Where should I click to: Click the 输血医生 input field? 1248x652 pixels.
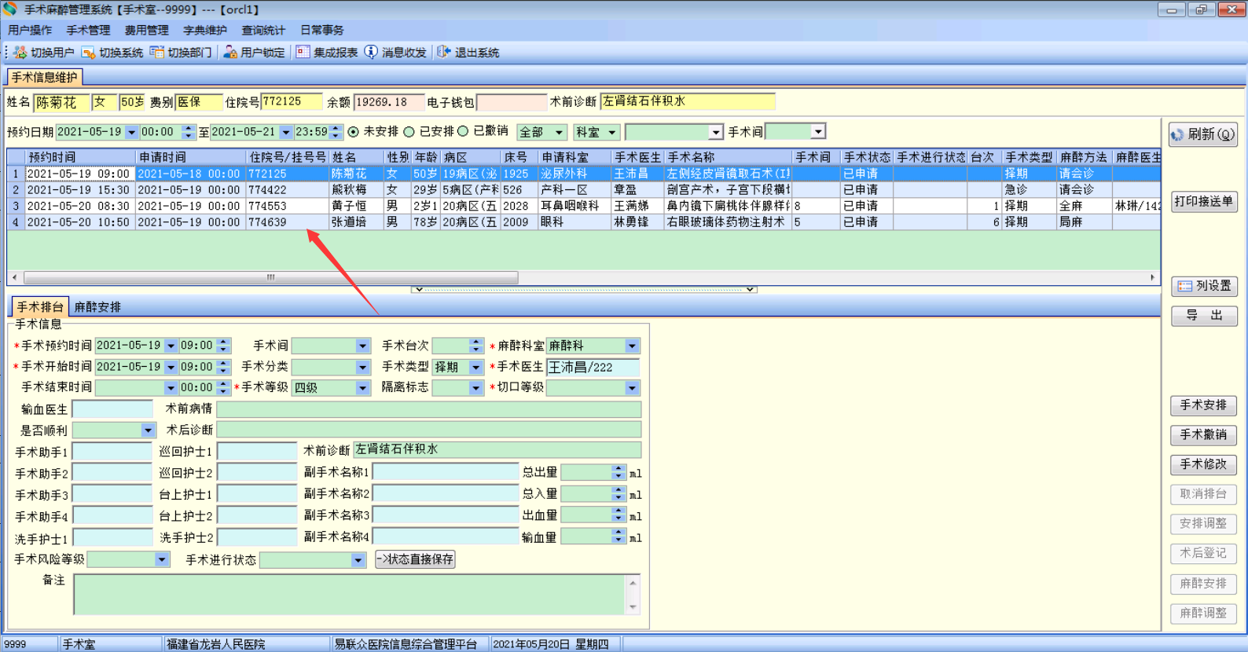[112, 409]
